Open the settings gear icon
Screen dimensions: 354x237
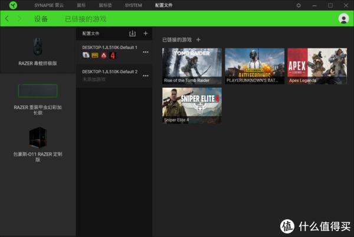tap(299, 5)
